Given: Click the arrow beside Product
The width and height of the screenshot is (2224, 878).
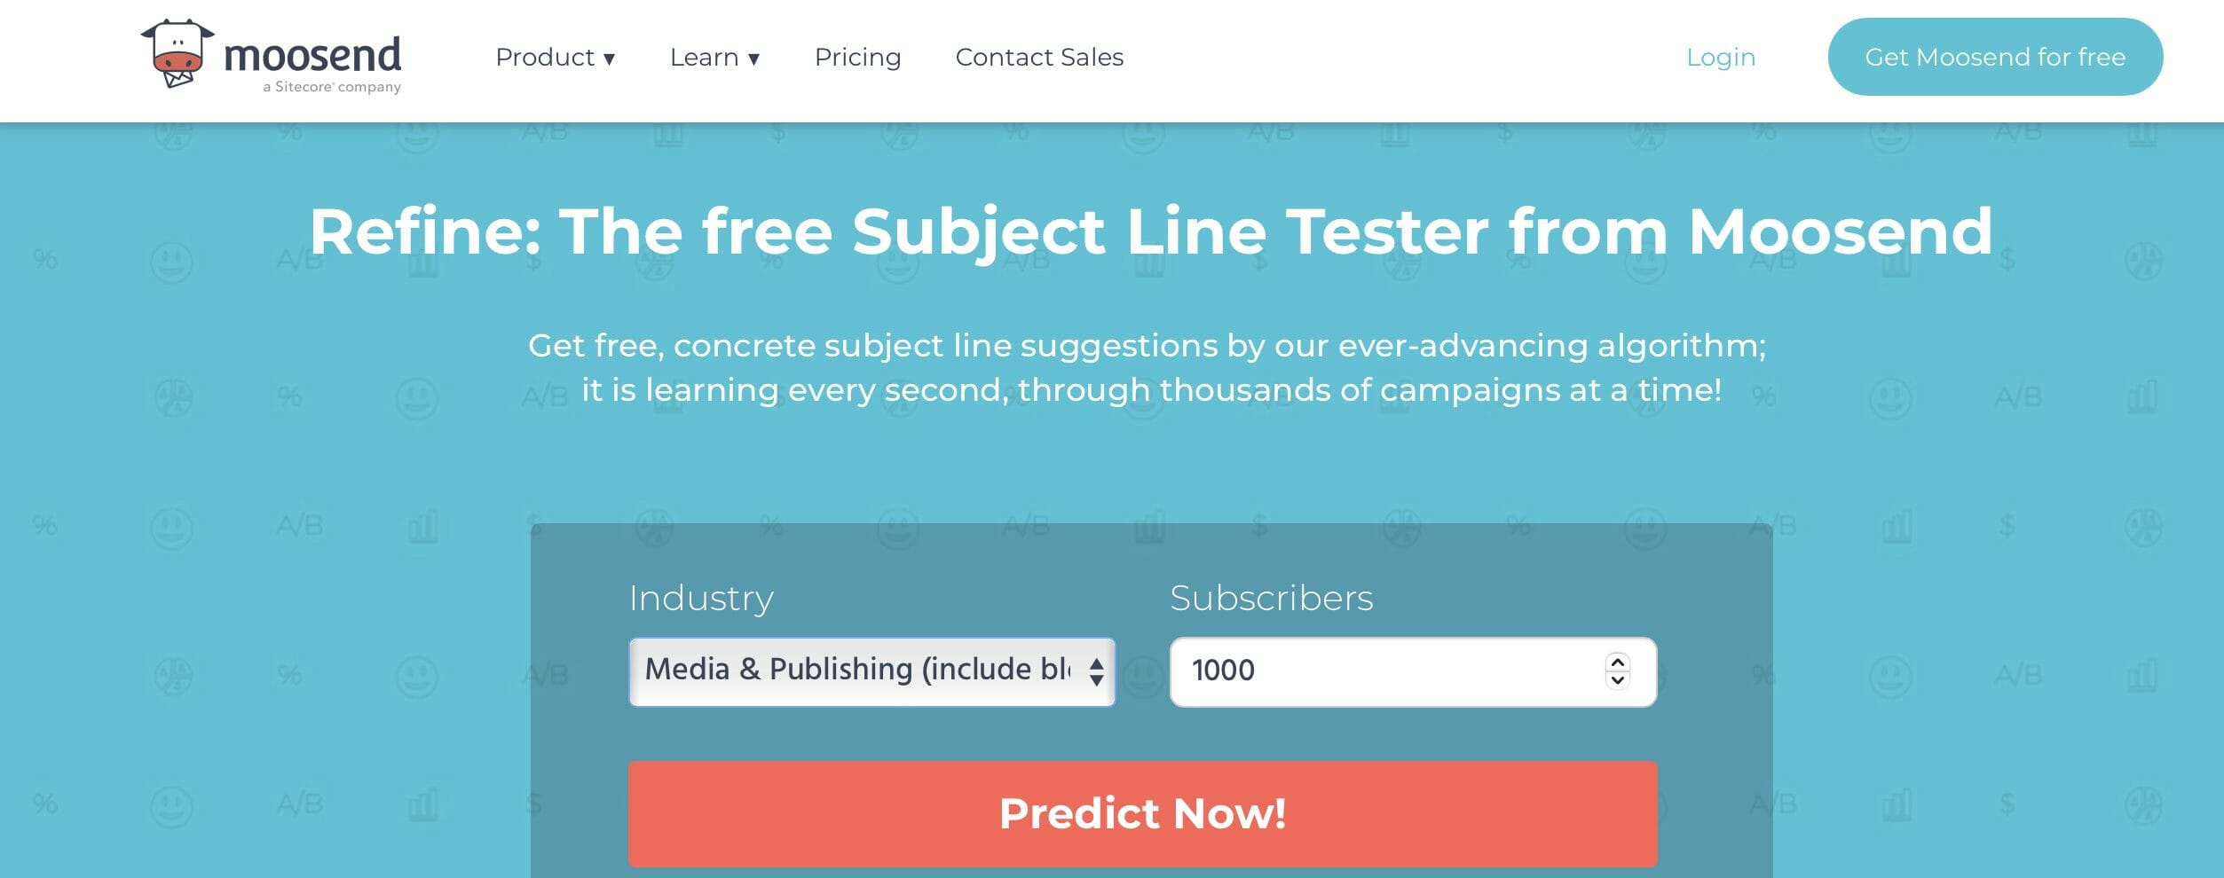Looking at the screenshot, I should point(610,59).
